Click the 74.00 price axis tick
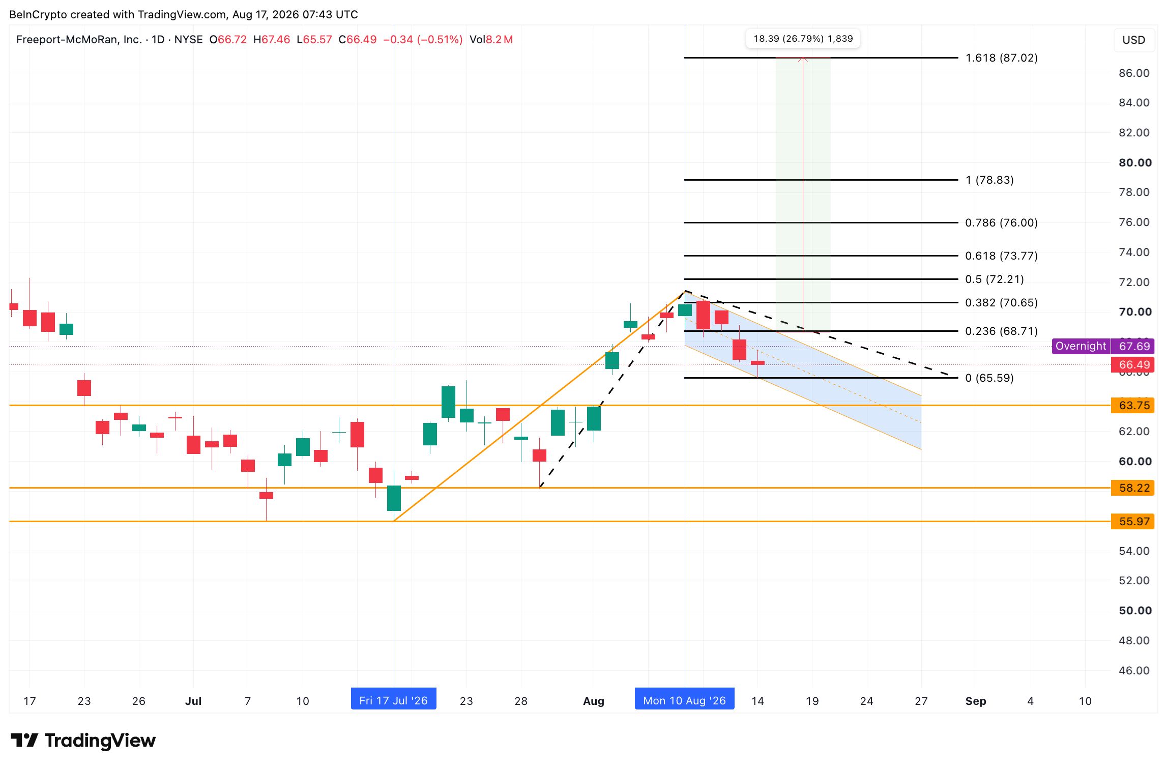This screenshot has height=768, width=1167. pyautogui.click(x=1134, y=252)
